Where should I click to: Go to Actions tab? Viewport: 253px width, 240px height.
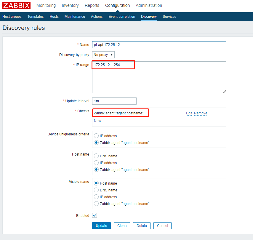click(x=97, y=17)
